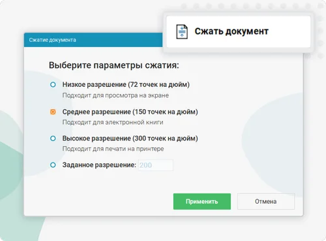Click the custom resolution input field showing 200
Screen dimensions: 326x241
coord(156,165)
